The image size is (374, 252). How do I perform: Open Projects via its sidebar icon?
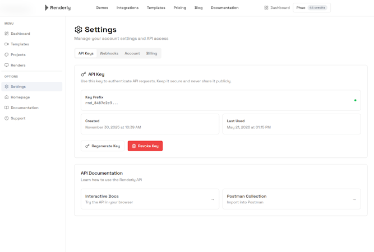[x=6, y=54]
